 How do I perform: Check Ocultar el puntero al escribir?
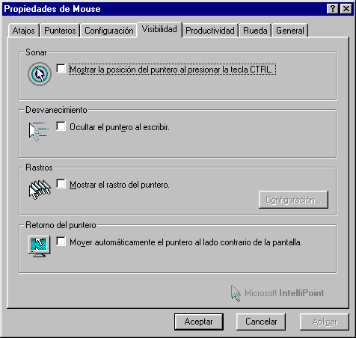(61, 126)
